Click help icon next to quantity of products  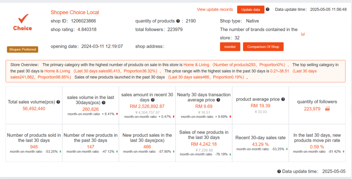pyautogui.click(x=178, y=21)
